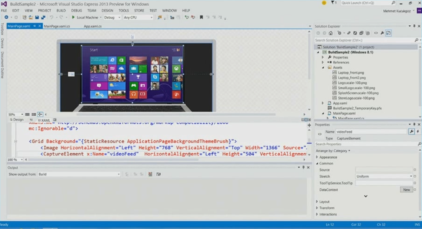Toggle snap to snaplines in designer

click(40, 114)
